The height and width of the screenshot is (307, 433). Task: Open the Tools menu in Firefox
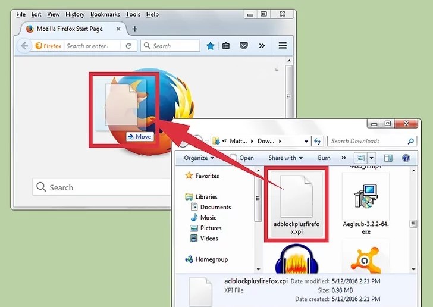click(x=133, y=14)
